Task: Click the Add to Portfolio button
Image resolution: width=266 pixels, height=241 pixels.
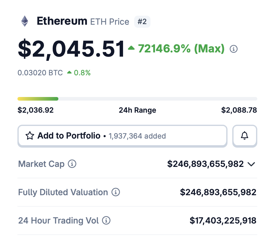Action: click(69, 136)
